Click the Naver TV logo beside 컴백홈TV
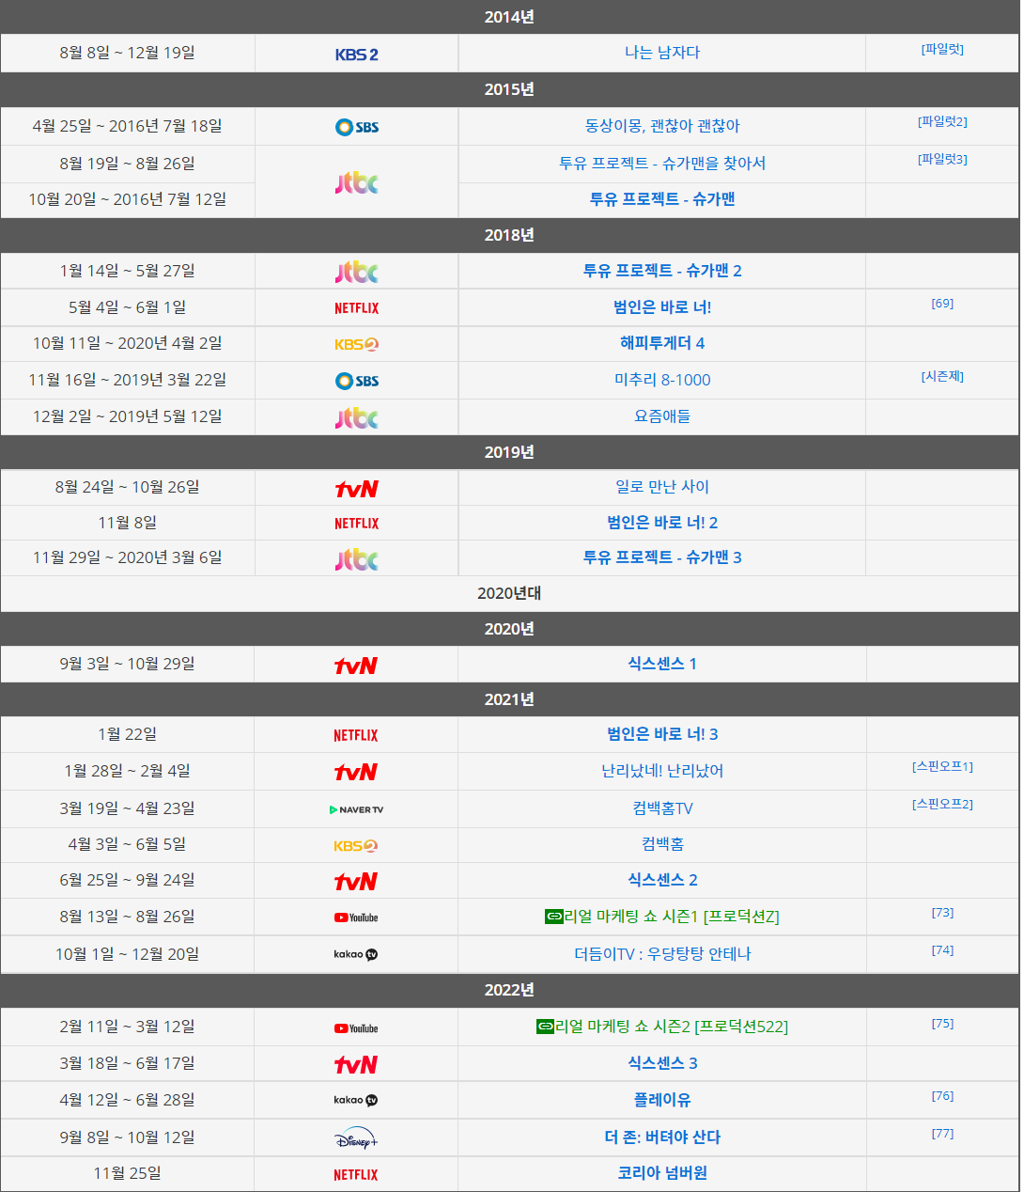The image size is (1024, 1192). 356,809
